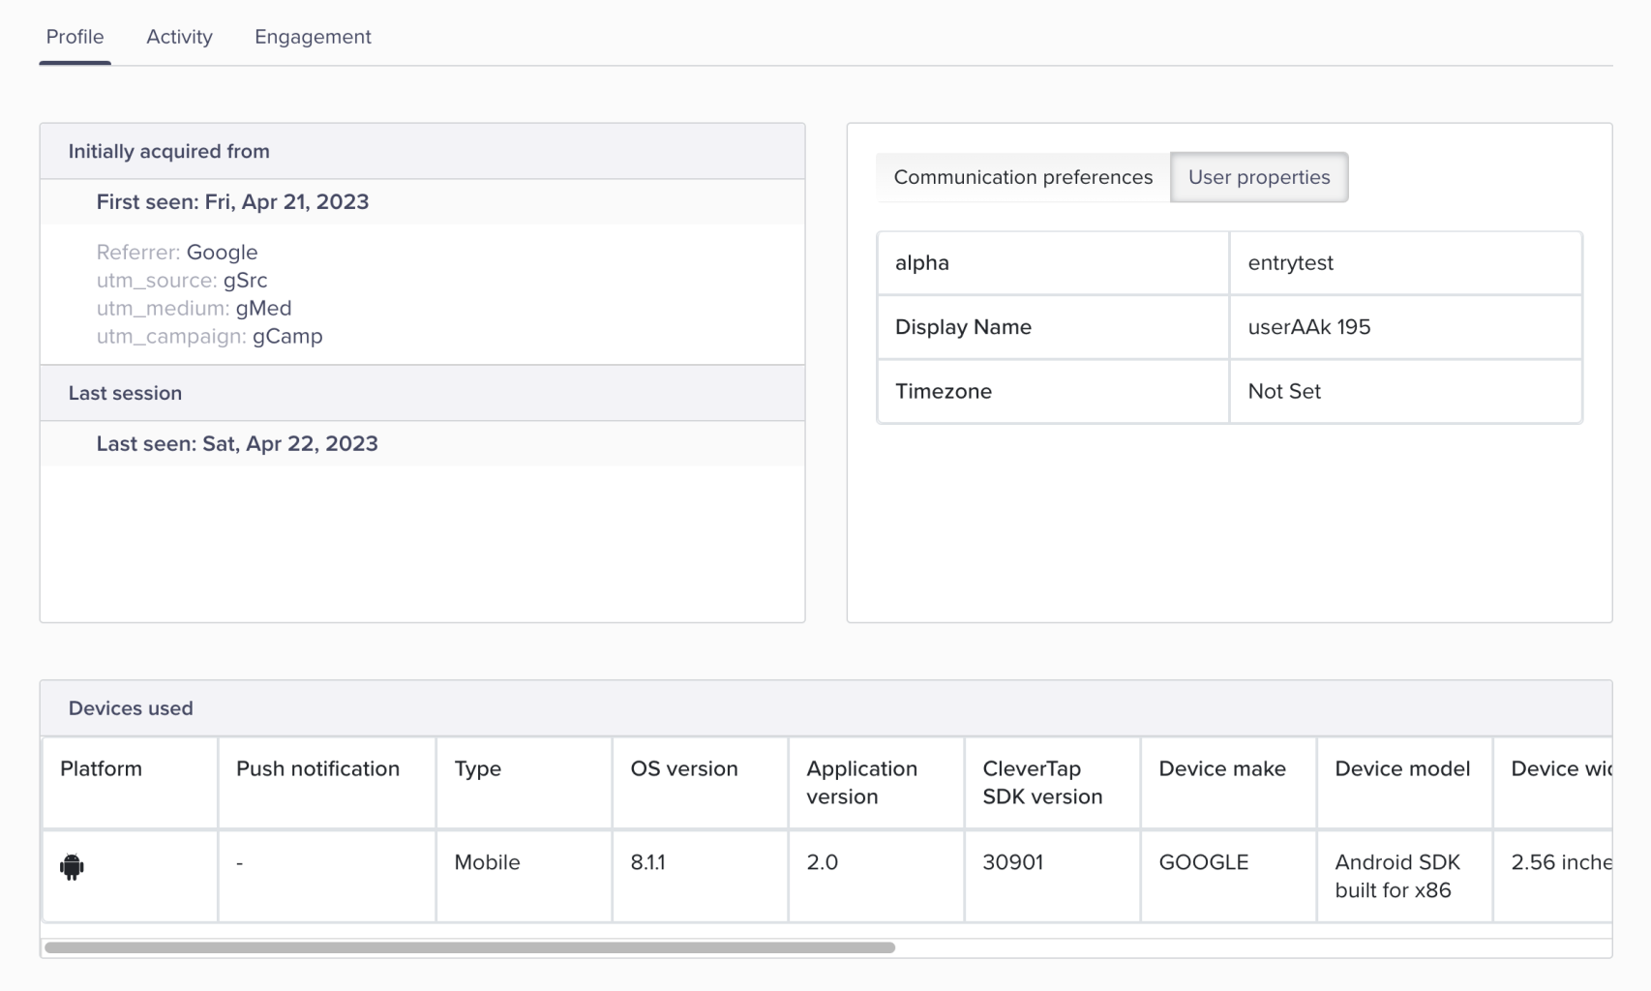Click the Devices used horizontal scrollbar
Image resolution: width=1651 pixels, height=991 pixels.
click(x=469, y=947)
